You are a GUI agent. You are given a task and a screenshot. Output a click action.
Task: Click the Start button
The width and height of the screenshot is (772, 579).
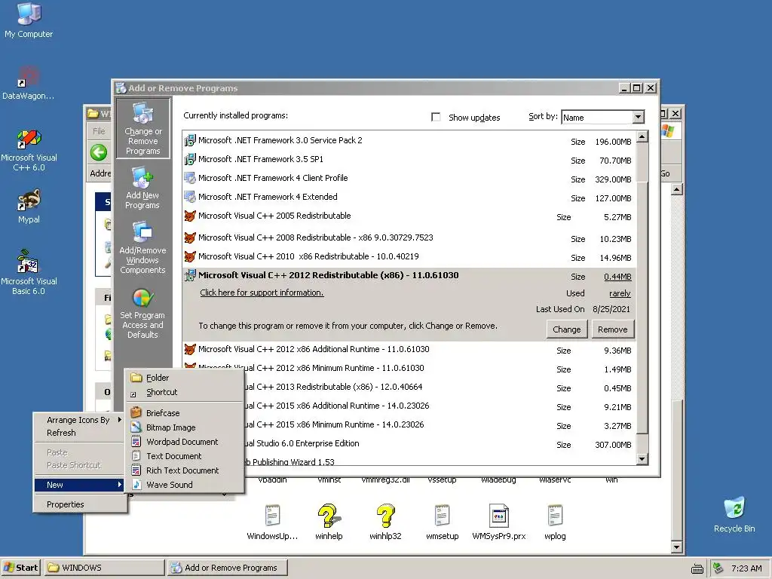tap(21, 568)
